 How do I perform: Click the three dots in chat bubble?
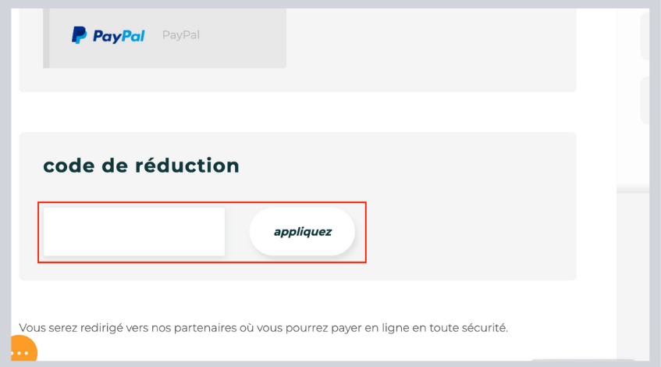tap(20, 354)
